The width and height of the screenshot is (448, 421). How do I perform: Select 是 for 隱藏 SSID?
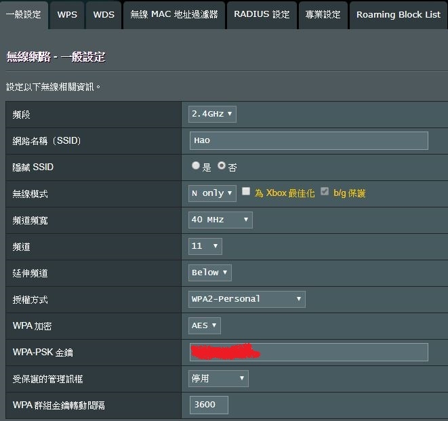point(196,165)
